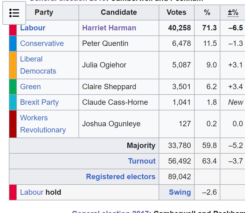Follow the Conservative party link
This screenshot has width=245, height=213.
click(42, 44)
